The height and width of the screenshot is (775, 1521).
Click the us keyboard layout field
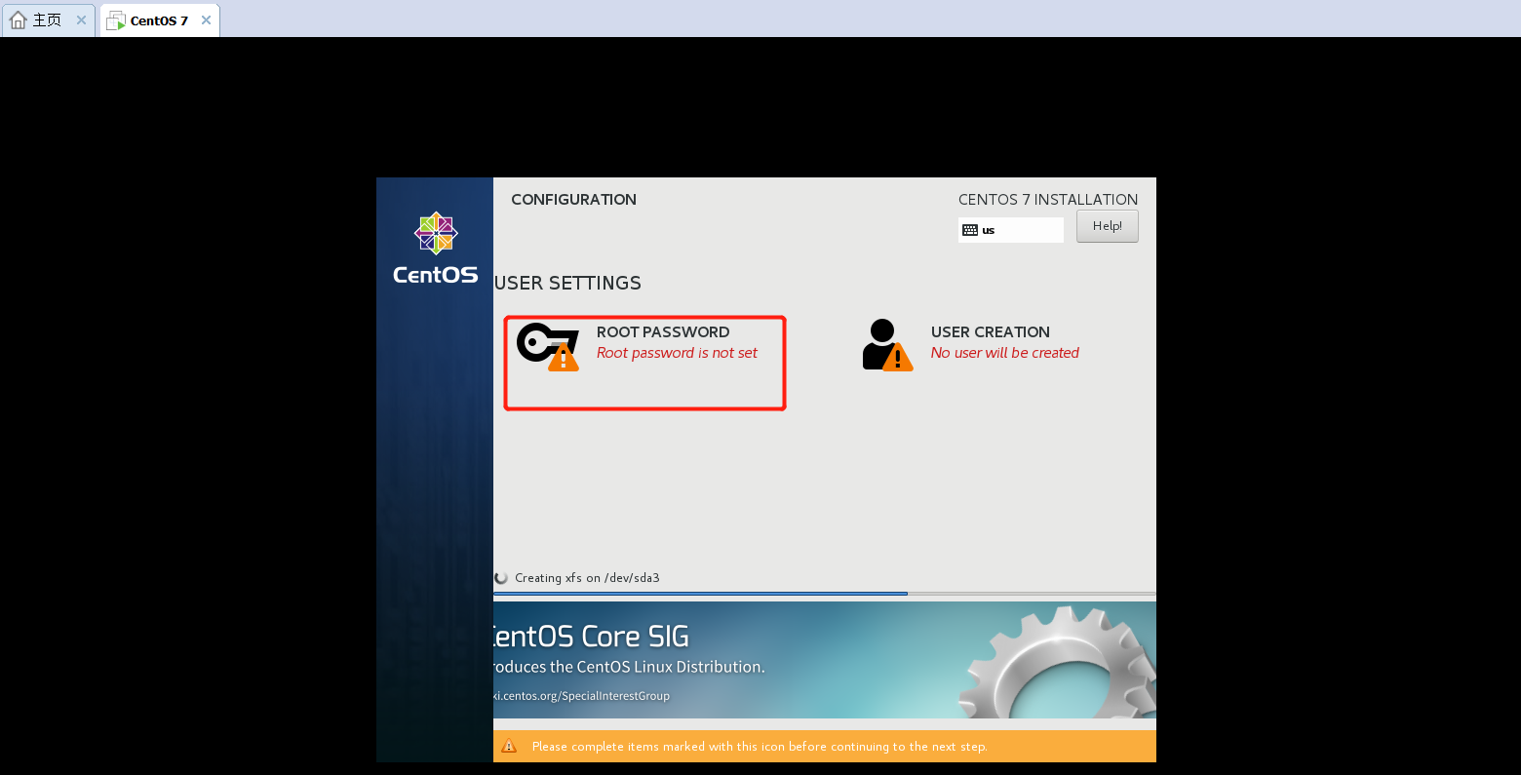click(1011, 230)
